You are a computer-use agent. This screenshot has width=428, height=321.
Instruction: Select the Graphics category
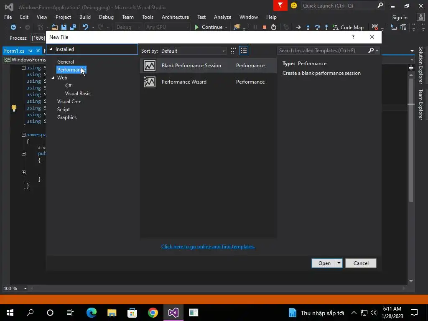[67, 117]
